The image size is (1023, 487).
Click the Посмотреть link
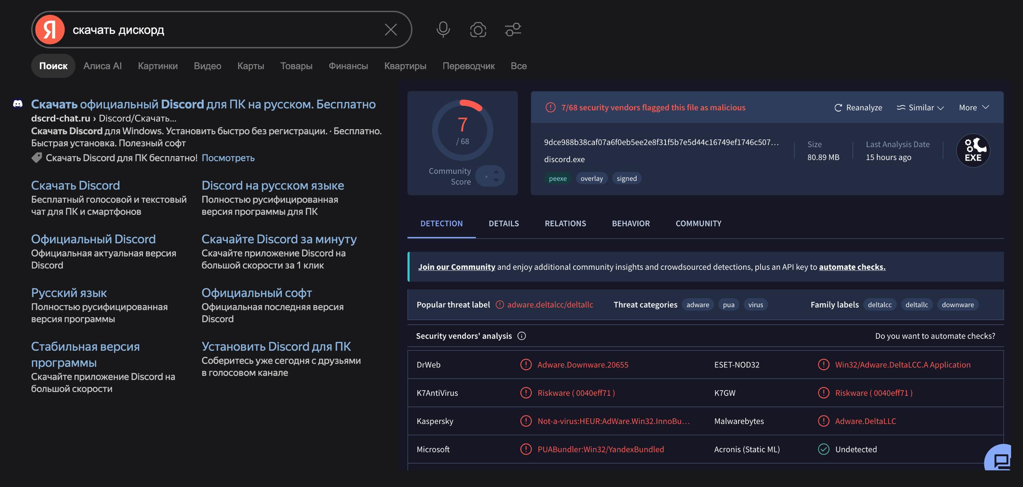[x=228, y=158]
